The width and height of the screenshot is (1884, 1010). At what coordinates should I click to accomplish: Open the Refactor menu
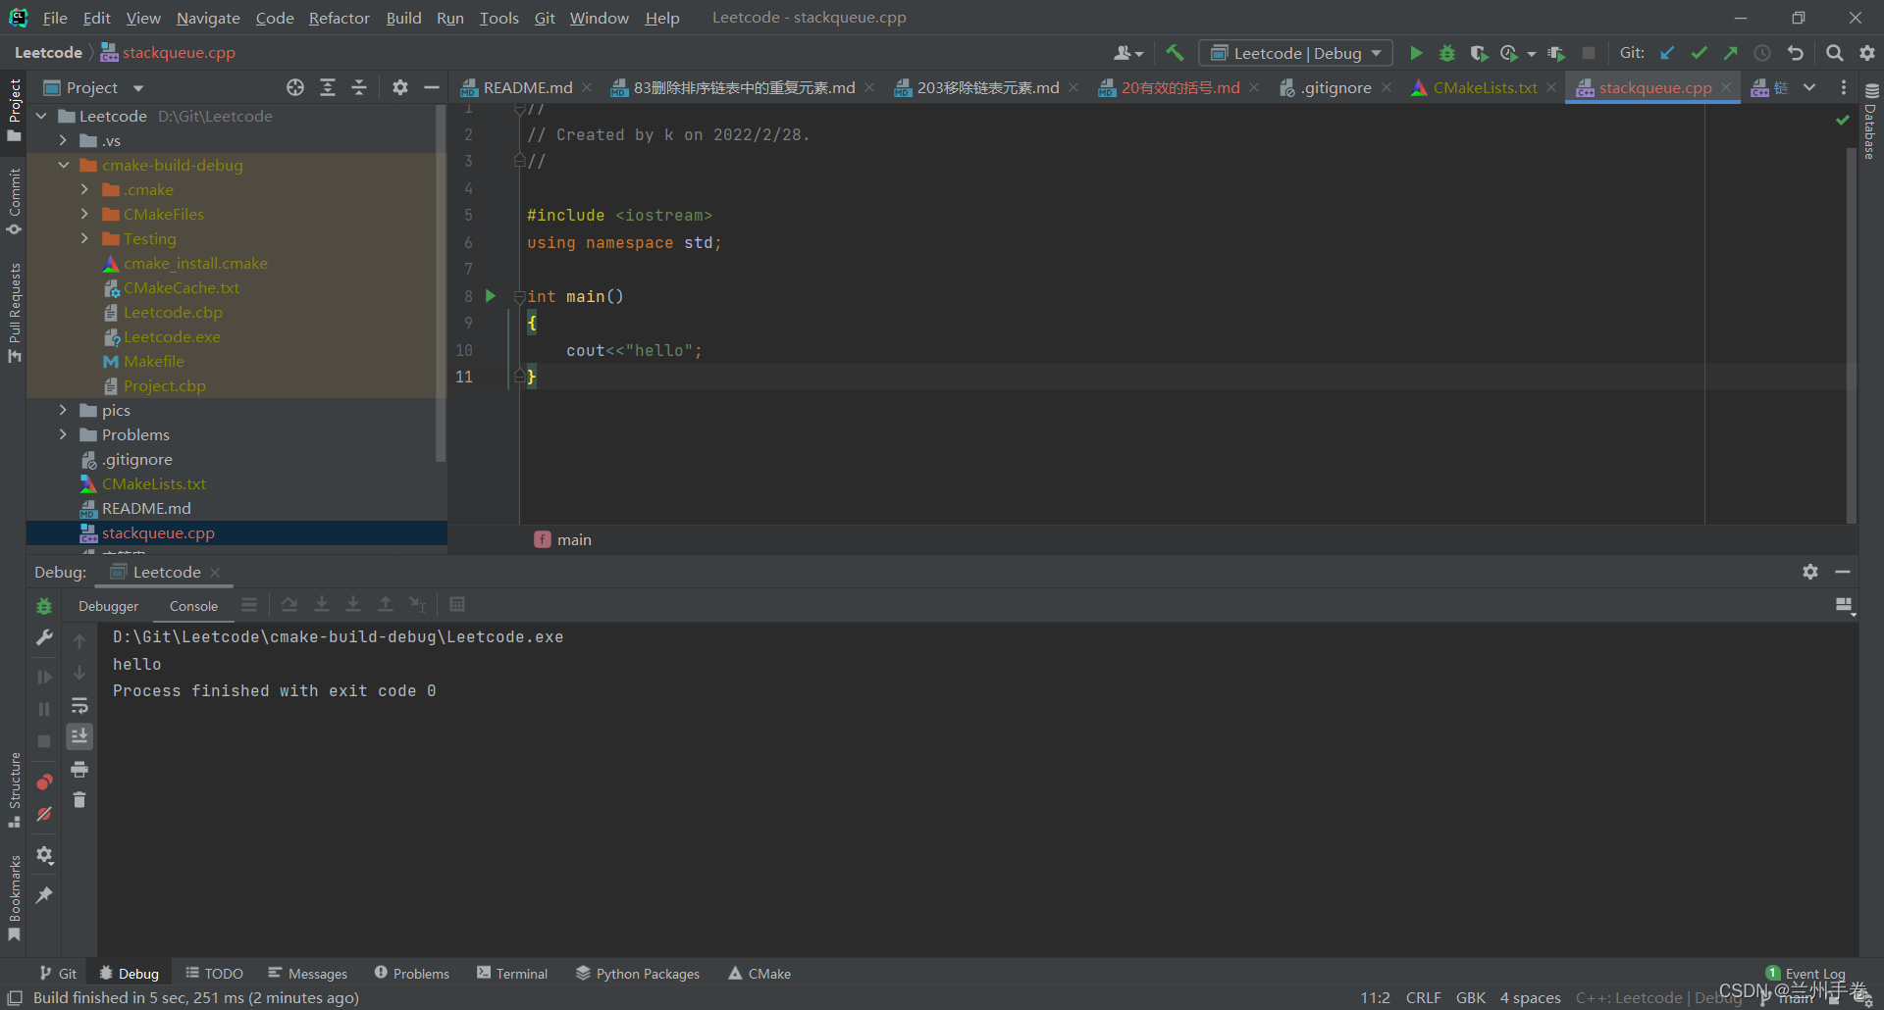pos(339,18)
